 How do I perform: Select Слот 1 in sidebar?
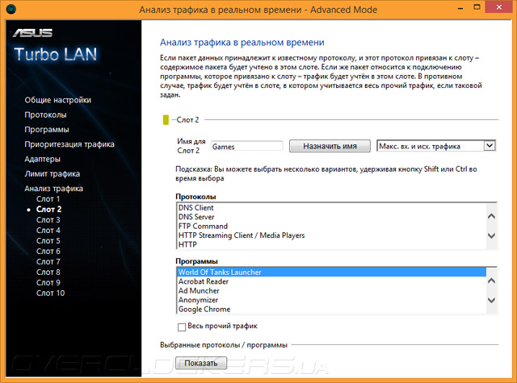48,198
